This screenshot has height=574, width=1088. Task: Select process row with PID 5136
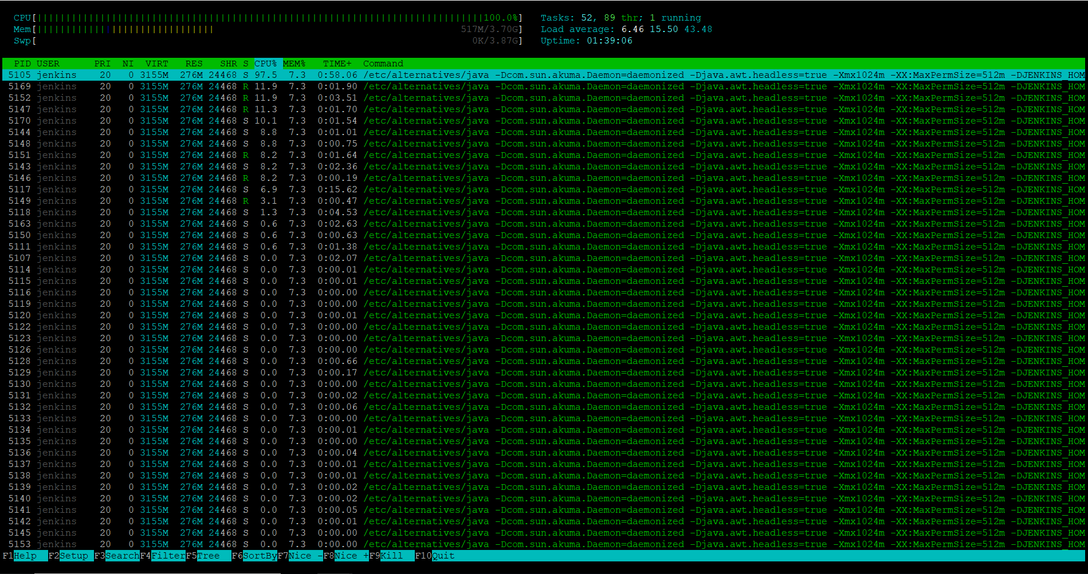544,453
